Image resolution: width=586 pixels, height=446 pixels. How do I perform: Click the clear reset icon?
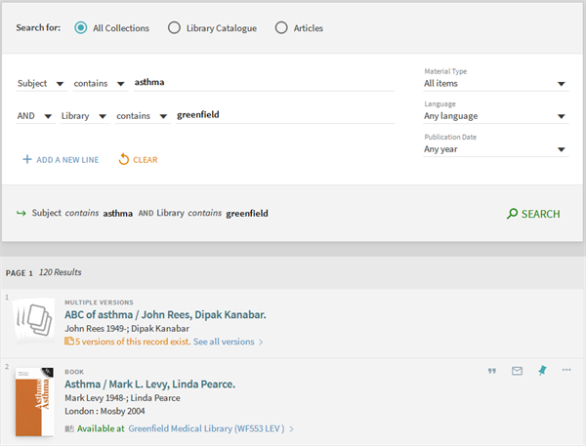pyautogui.click(x=124, y=159)
